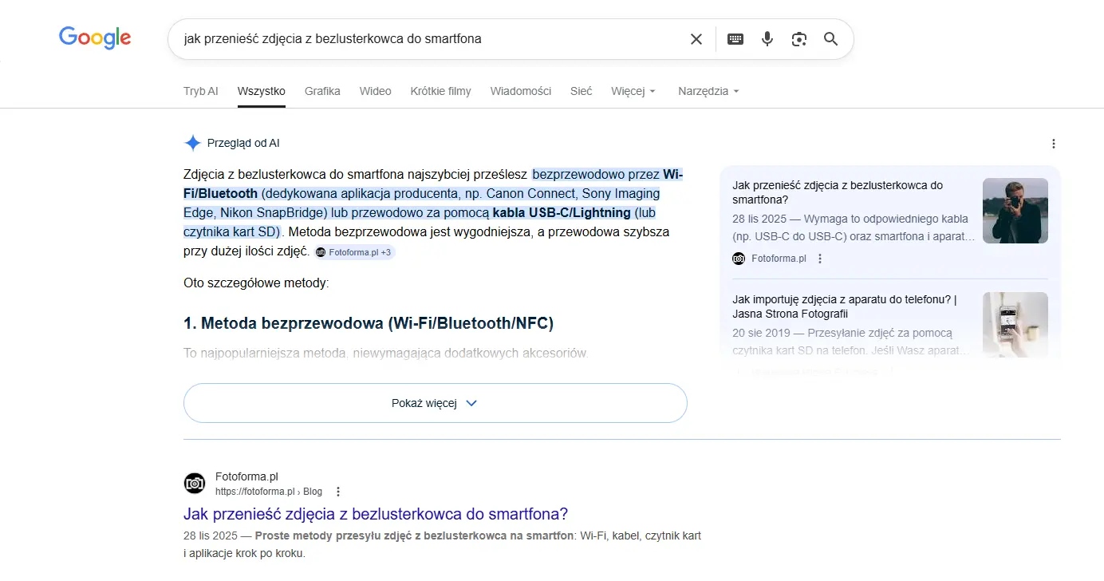Switch to the Tryb AI tab

pos(200,91)
